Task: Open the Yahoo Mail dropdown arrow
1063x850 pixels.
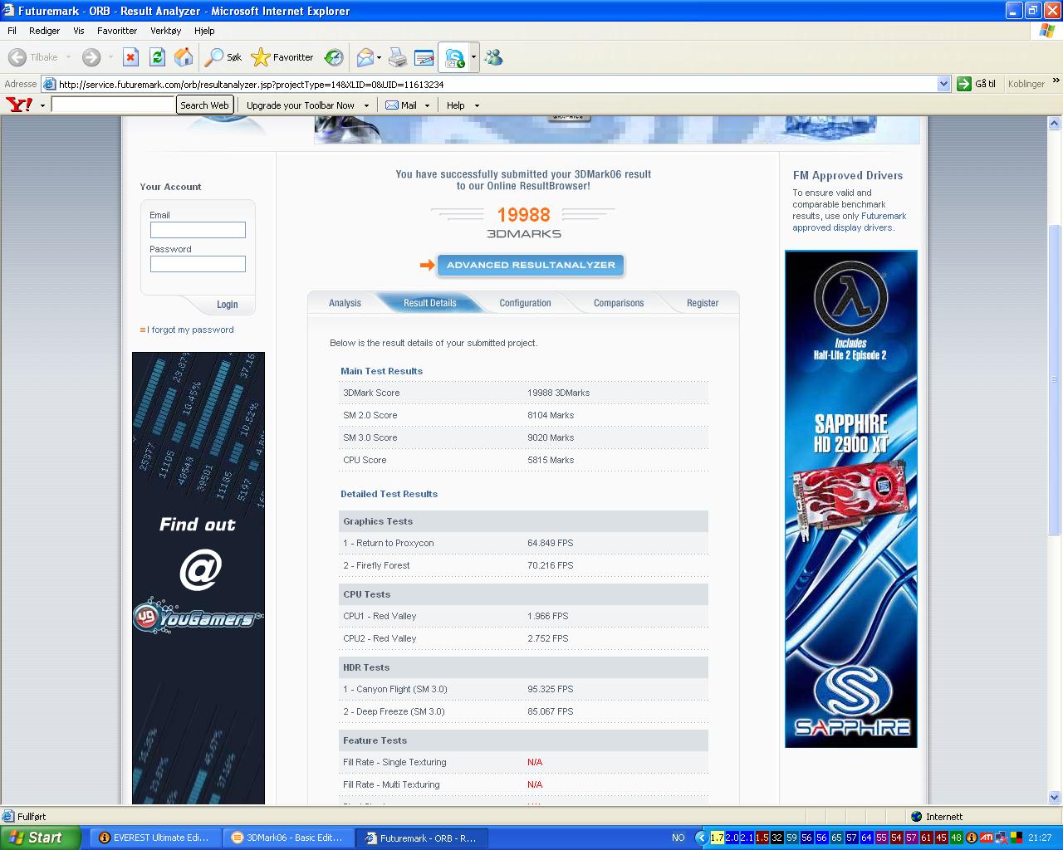Action: [x=427, y=105]
